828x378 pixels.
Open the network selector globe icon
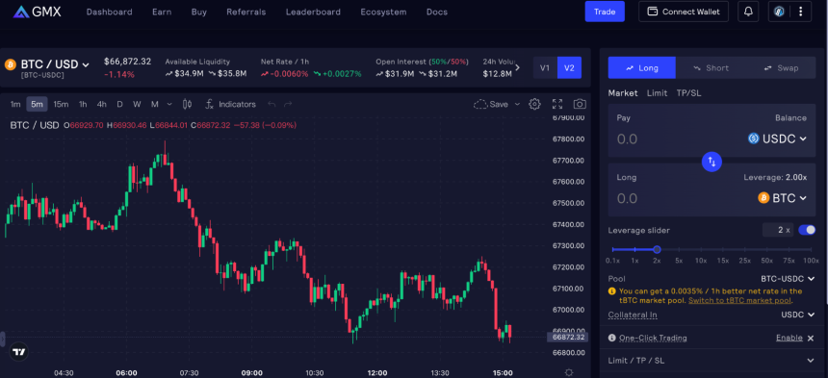[x=780, y=12]
